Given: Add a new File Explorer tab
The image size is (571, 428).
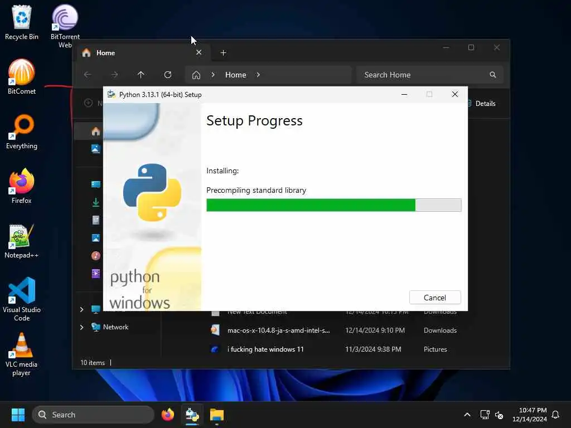Looking at the screenshot, I should point(223,53).
